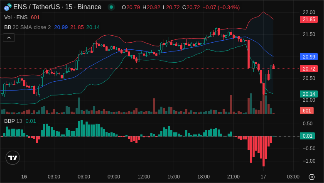
Task: Click the 09:00 time axis label
Action: click(114, 177)
